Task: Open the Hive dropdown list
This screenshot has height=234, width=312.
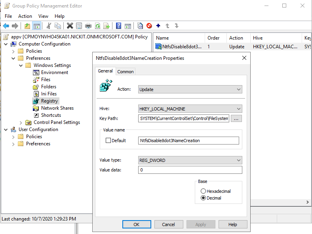Action: (190, 109)
